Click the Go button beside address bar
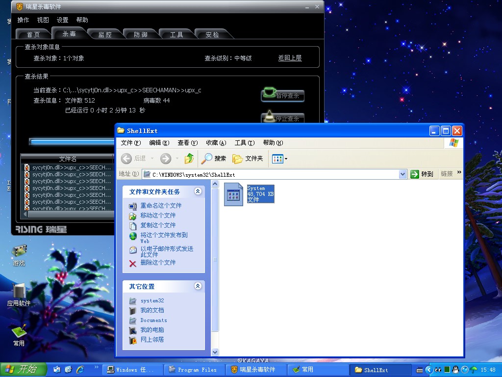The height and width of the screenshot is (377, 502). click(422, 174)
